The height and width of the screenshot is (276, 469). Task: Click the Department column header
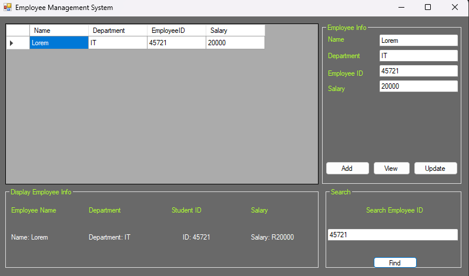(118, 31)
